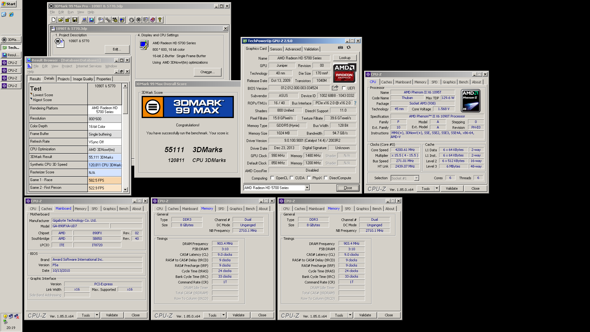Expand Tools dropdown arrow in CPU-Z Mainboard window
The width and height of the screenshot is (590, 332).
tap(97, 315)
